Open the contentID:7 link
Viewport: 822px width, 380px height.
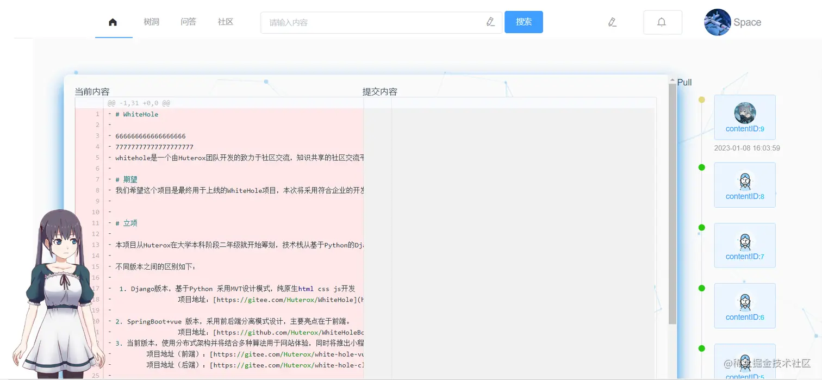745,256
